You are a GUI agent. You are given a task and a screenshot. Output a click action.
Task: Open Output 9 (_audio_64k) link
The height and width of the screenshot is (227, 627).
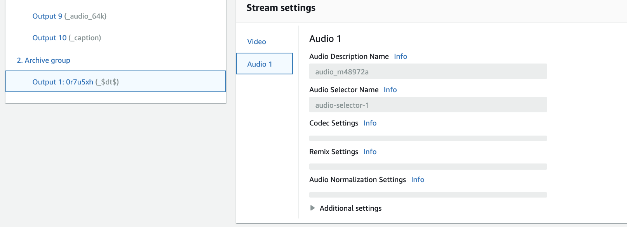(x=69, y=16)
